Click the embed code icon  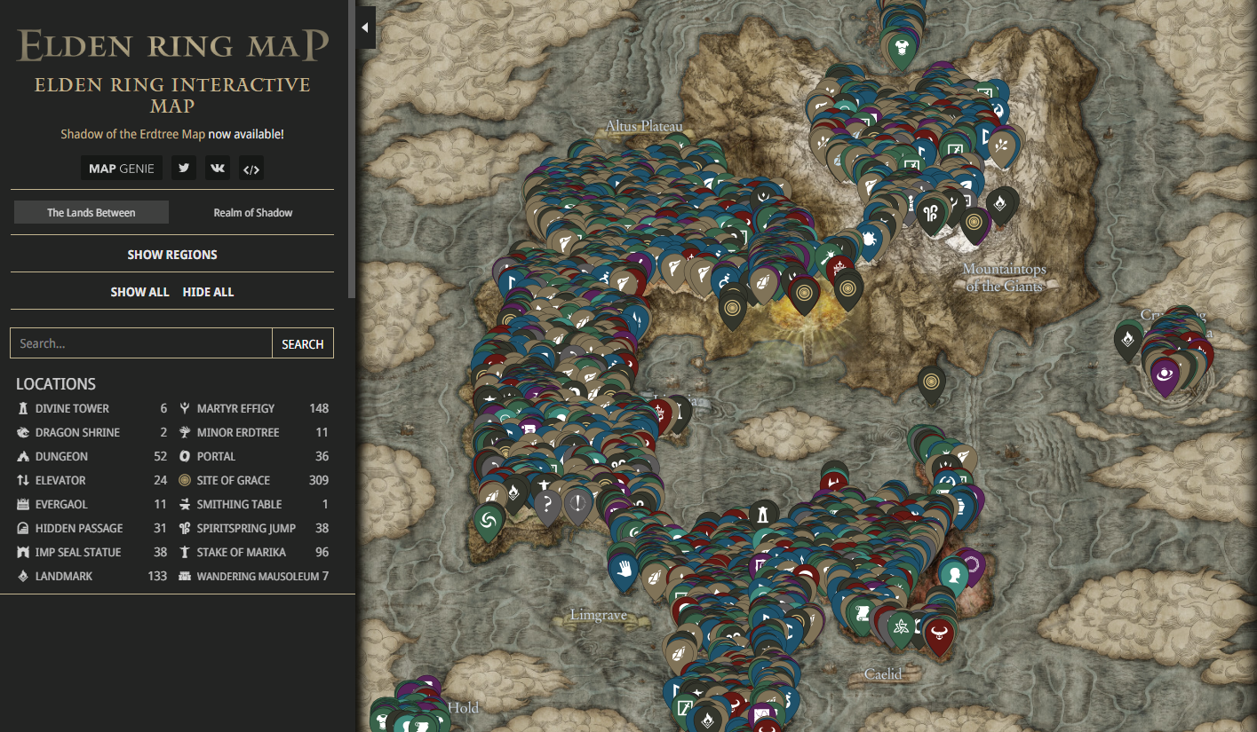[251, 168]
